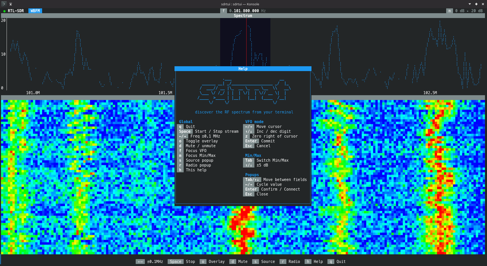Click the highlighted VFO band in spectrum
487x266 pixels.
coord(245,42)
